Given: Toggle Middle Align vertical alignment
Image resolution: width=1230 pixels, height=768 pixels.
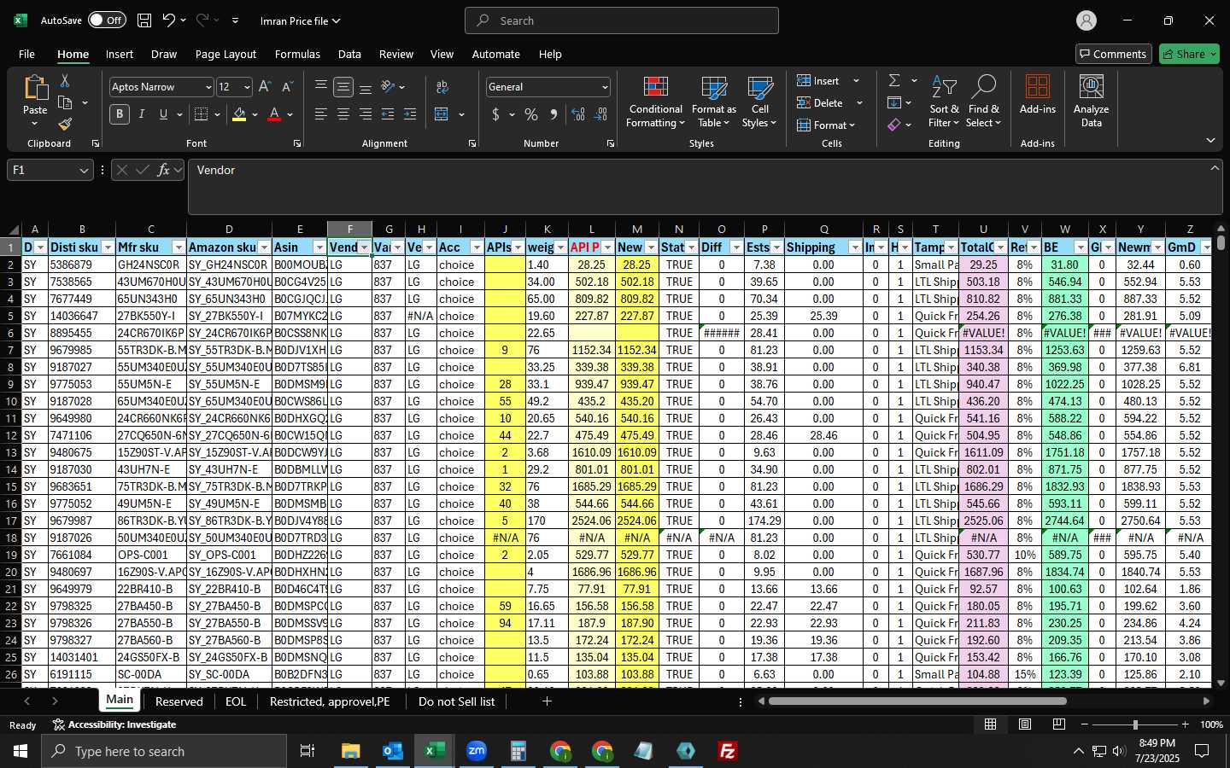Looking at the screenshot, I should click(343, 87).
